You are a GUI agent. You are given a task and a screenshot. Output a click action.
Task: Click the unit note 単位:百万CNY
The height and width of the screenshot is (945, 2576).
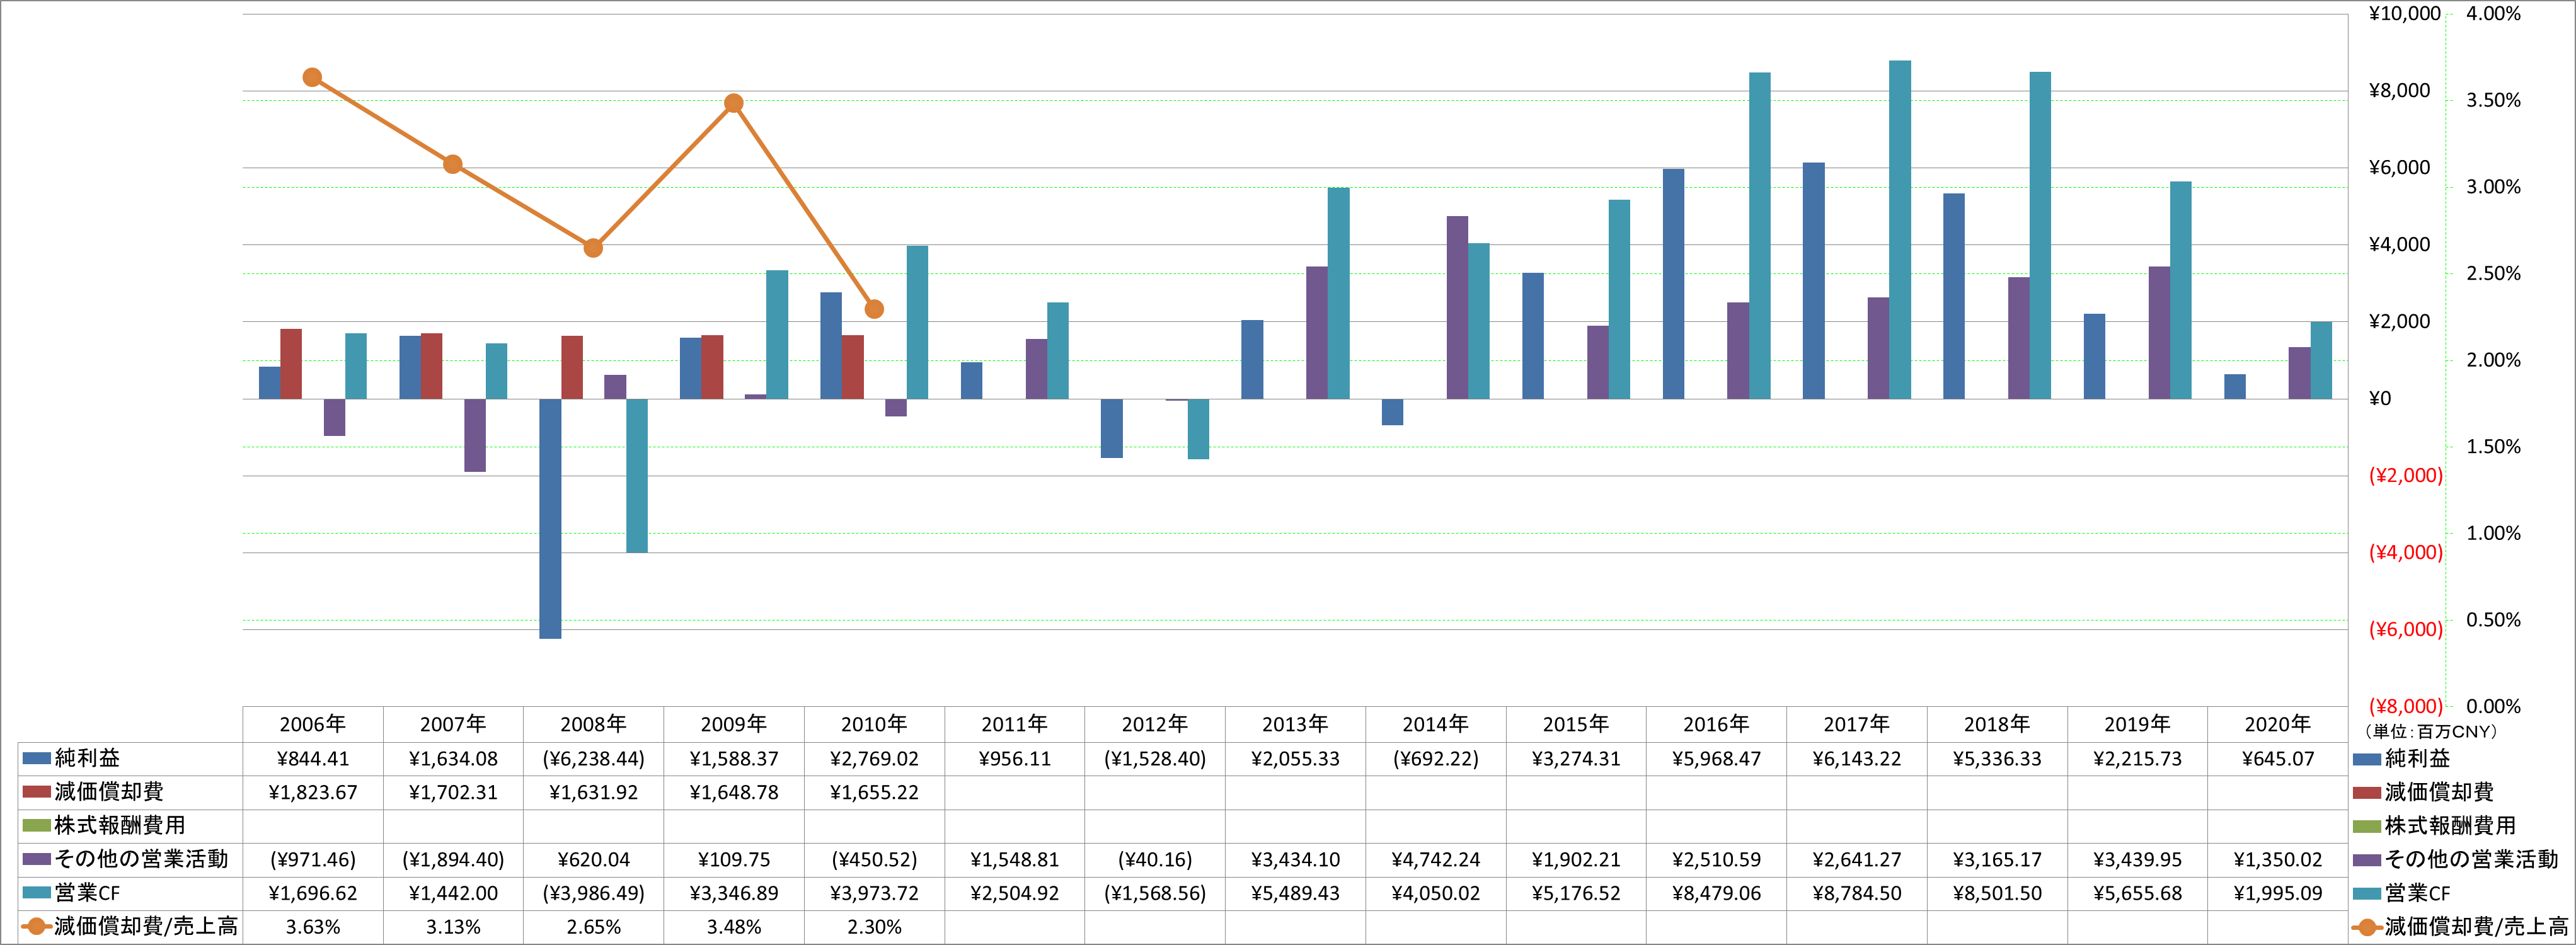click(x=2430, y=731)
